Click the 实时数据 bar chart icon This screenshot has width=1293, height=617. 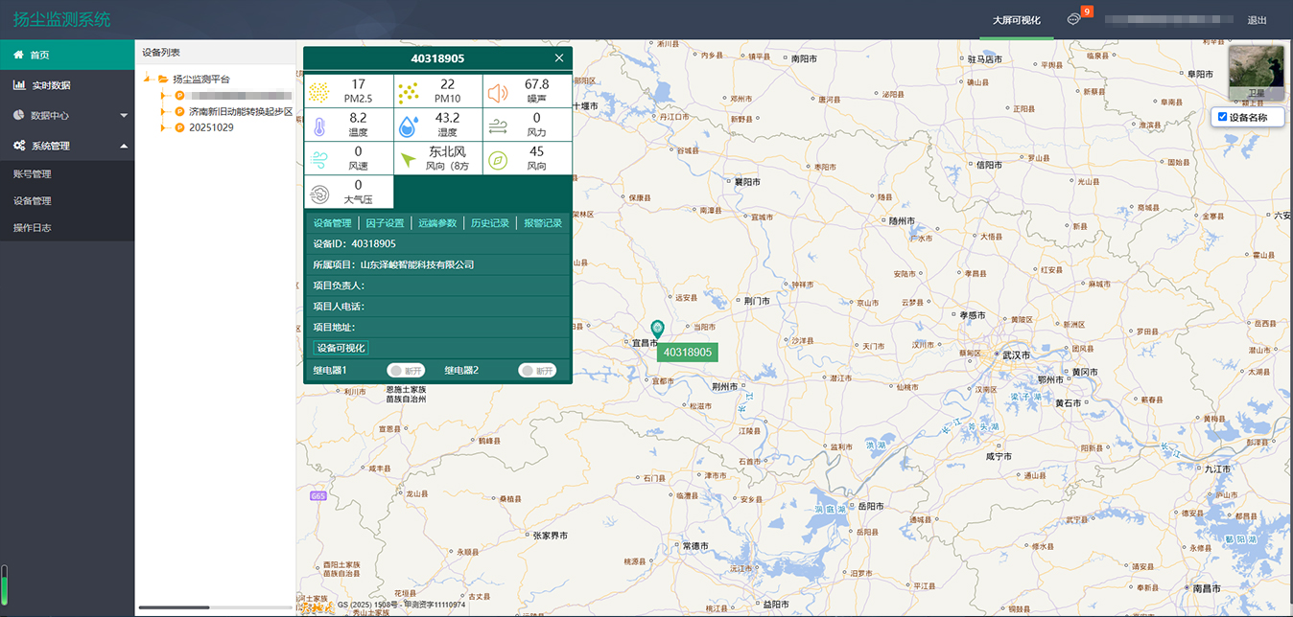pyautogui.click(x=18, y=85)
